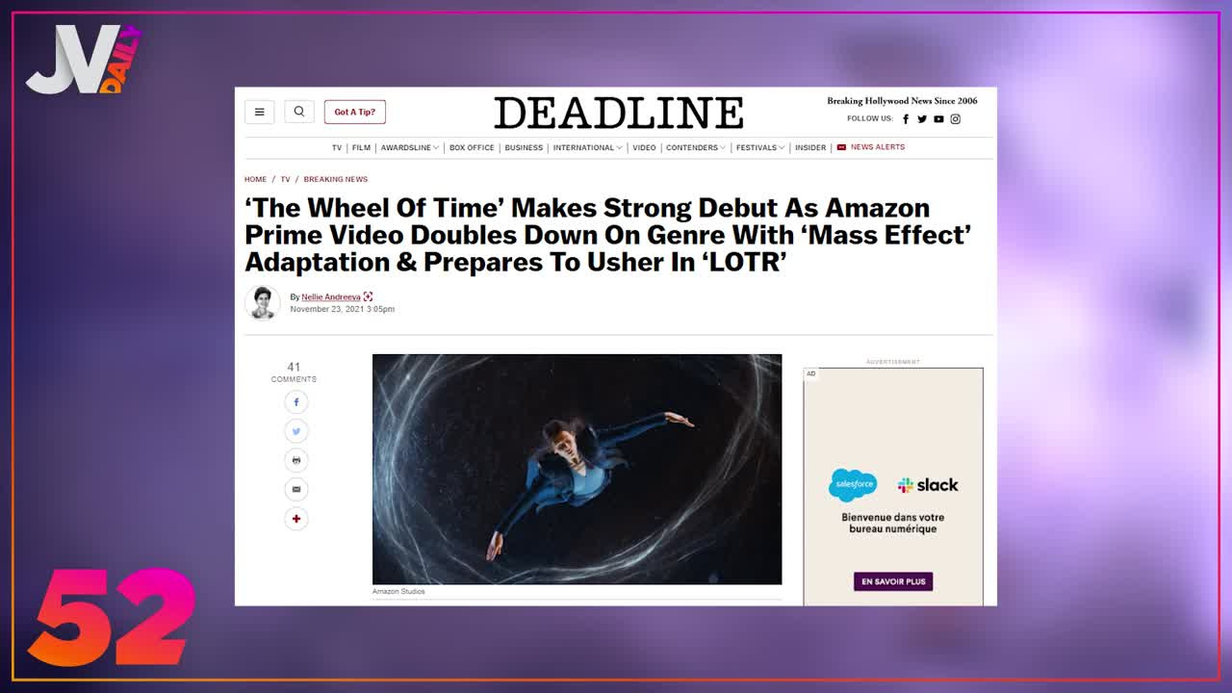Click the search magnifier icon

[299, 112]
